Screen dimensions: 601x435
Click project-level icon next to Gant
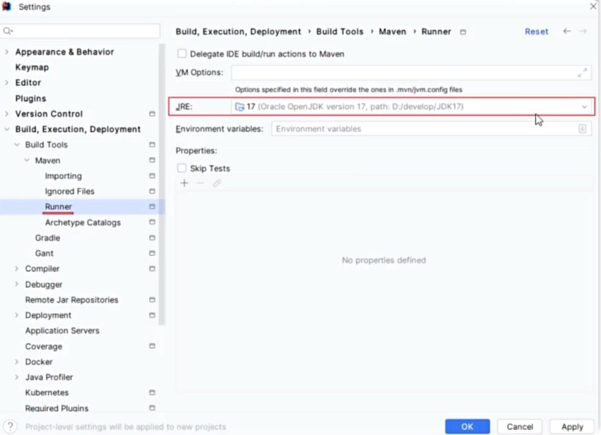tap(152, 253)
